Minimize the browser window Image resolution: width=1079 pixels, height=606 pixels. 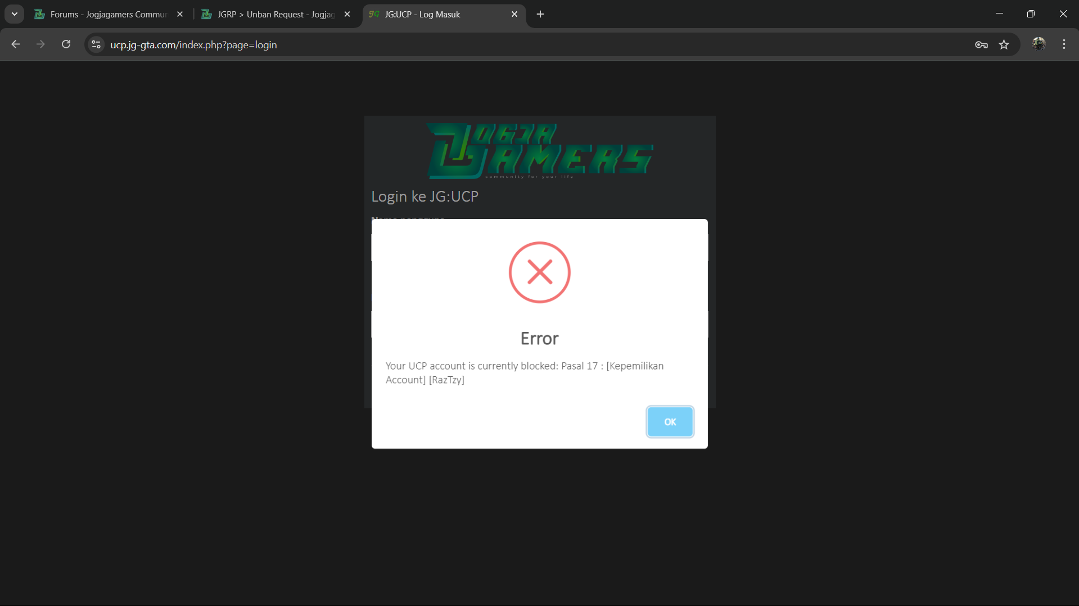point(999,14)
